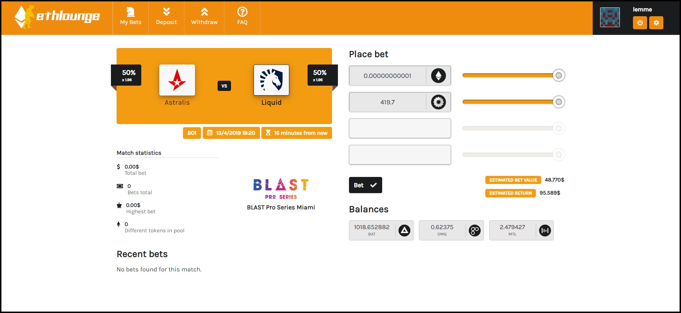The image size is (681, 313).
Task: Click the MTL token icon
Action: click(x=545, y=231)
